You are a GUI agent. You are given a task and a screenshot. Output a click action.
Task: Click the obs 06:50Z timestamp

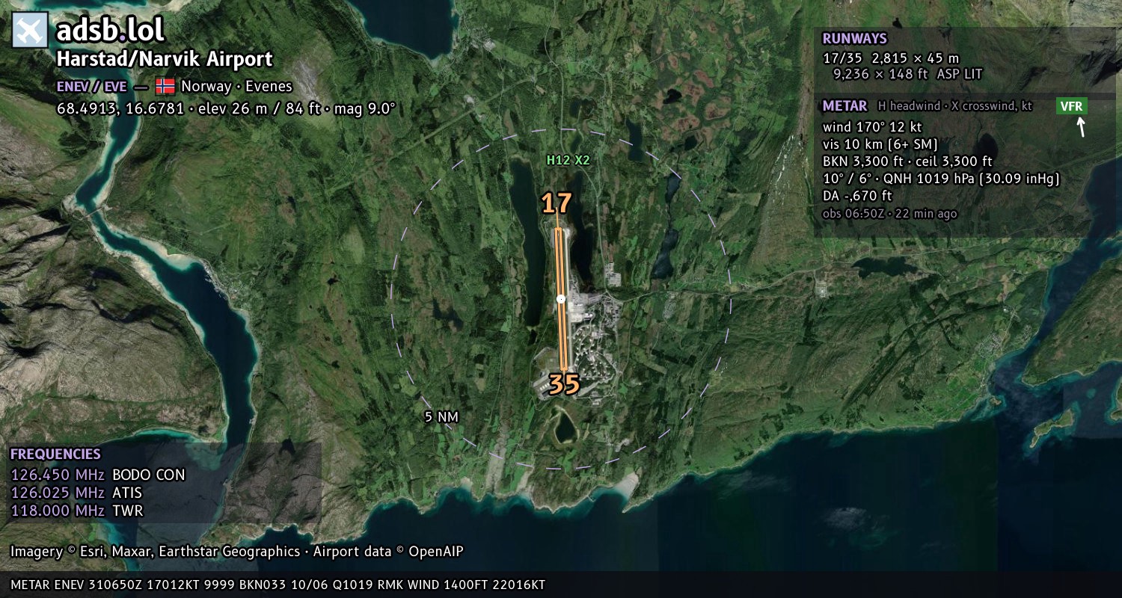click(889, 214)
